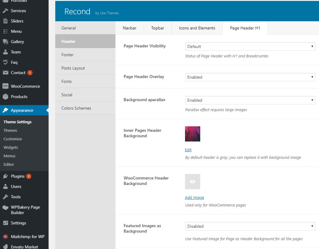319x249 pixels.
Task: Click the Tools wrench icon
Action: 5,197
